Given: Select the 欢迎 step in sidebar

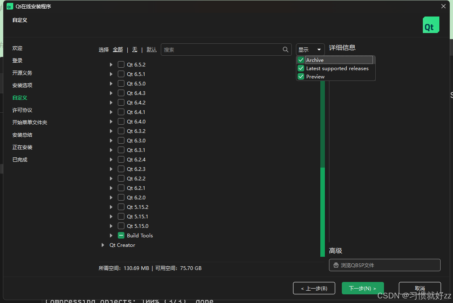Looking at the screenshot, I should pos(17,48).
